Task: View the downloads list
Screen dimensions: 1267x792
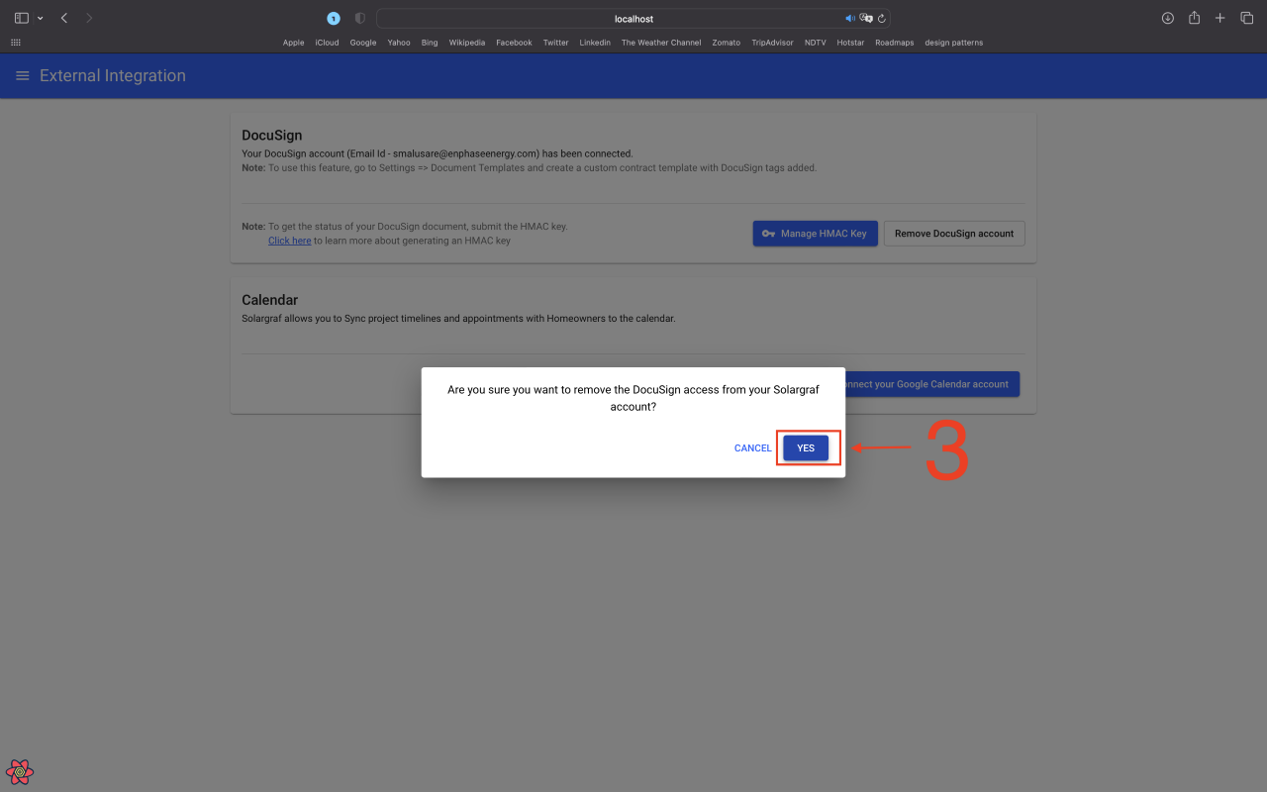Action: (1168, 17)
